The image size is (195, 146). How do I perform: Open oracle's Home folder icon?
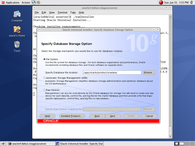(x=17, y=31)
